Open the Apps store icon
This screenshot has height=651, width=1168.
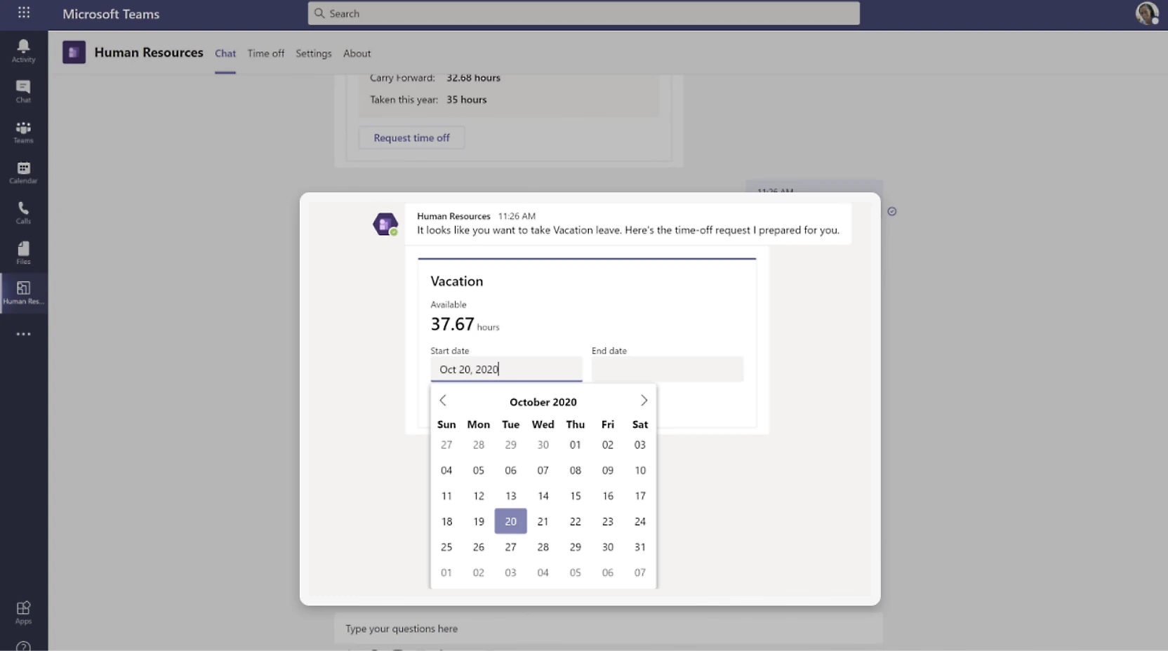click(x=23, y=612)
